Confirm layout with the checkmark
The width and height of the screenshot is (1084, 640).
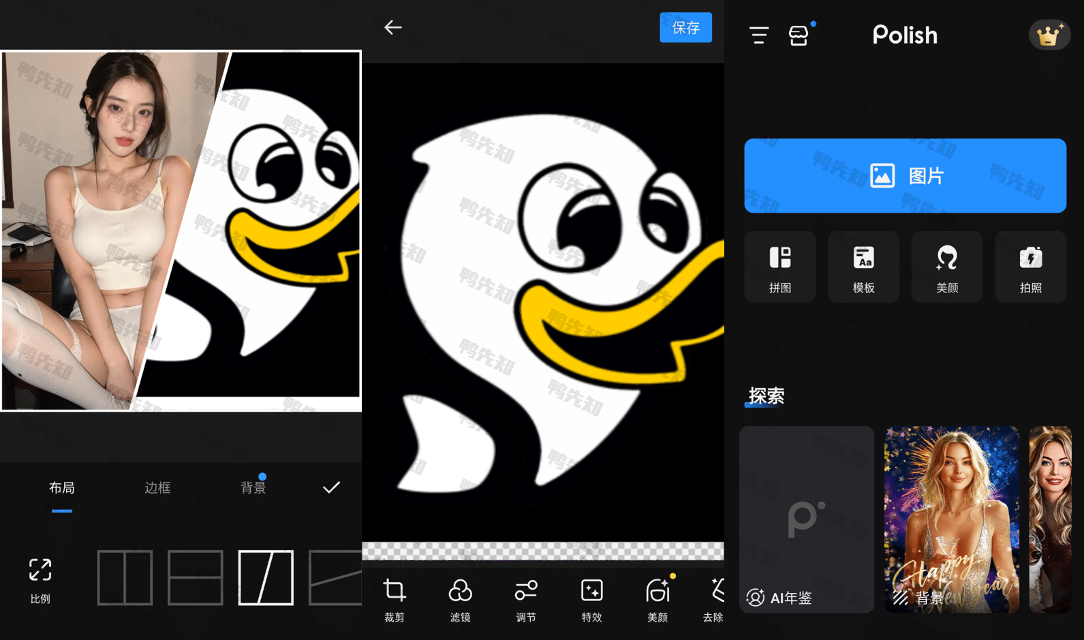click(x=331, y=487)
